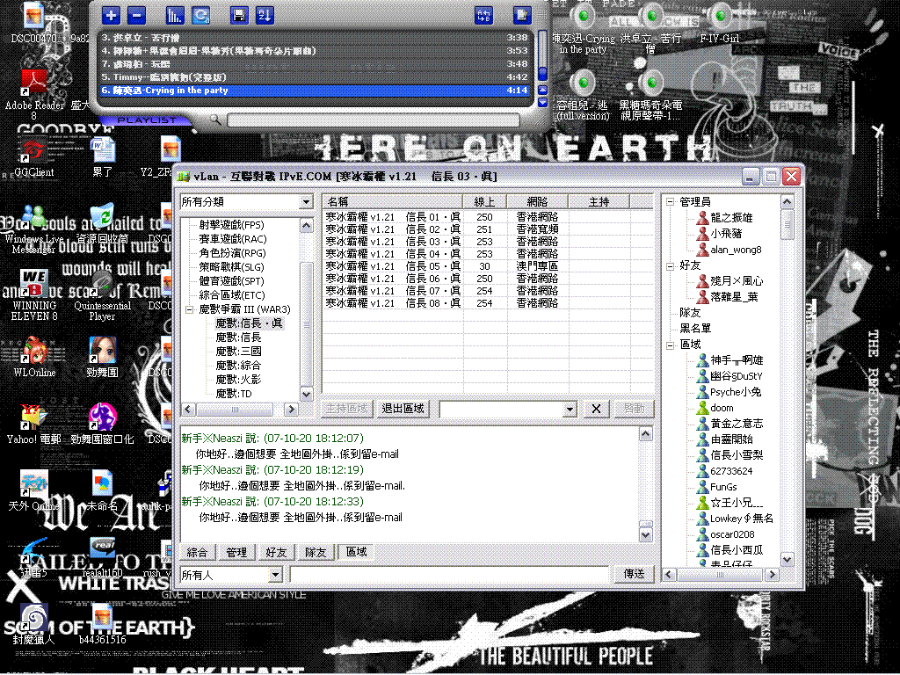Switch to the 好友 chat tab
This screenshot has width=900, height=675.
click(276, 552)
